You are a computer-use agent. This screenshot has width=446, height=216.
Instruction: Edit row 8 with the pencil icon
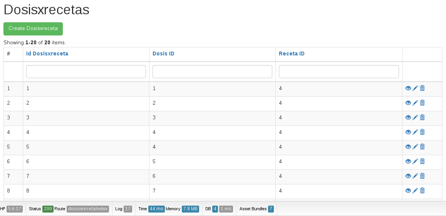point(415,191)
